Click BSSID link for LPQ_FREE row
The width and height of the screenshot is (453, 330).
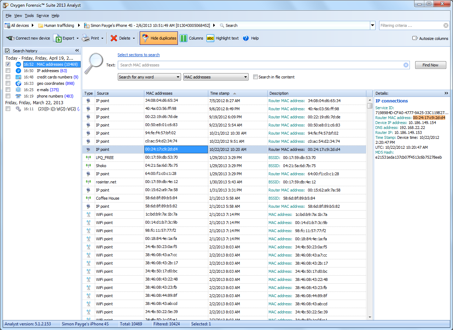pyautogui.click(x=274, y=158)
